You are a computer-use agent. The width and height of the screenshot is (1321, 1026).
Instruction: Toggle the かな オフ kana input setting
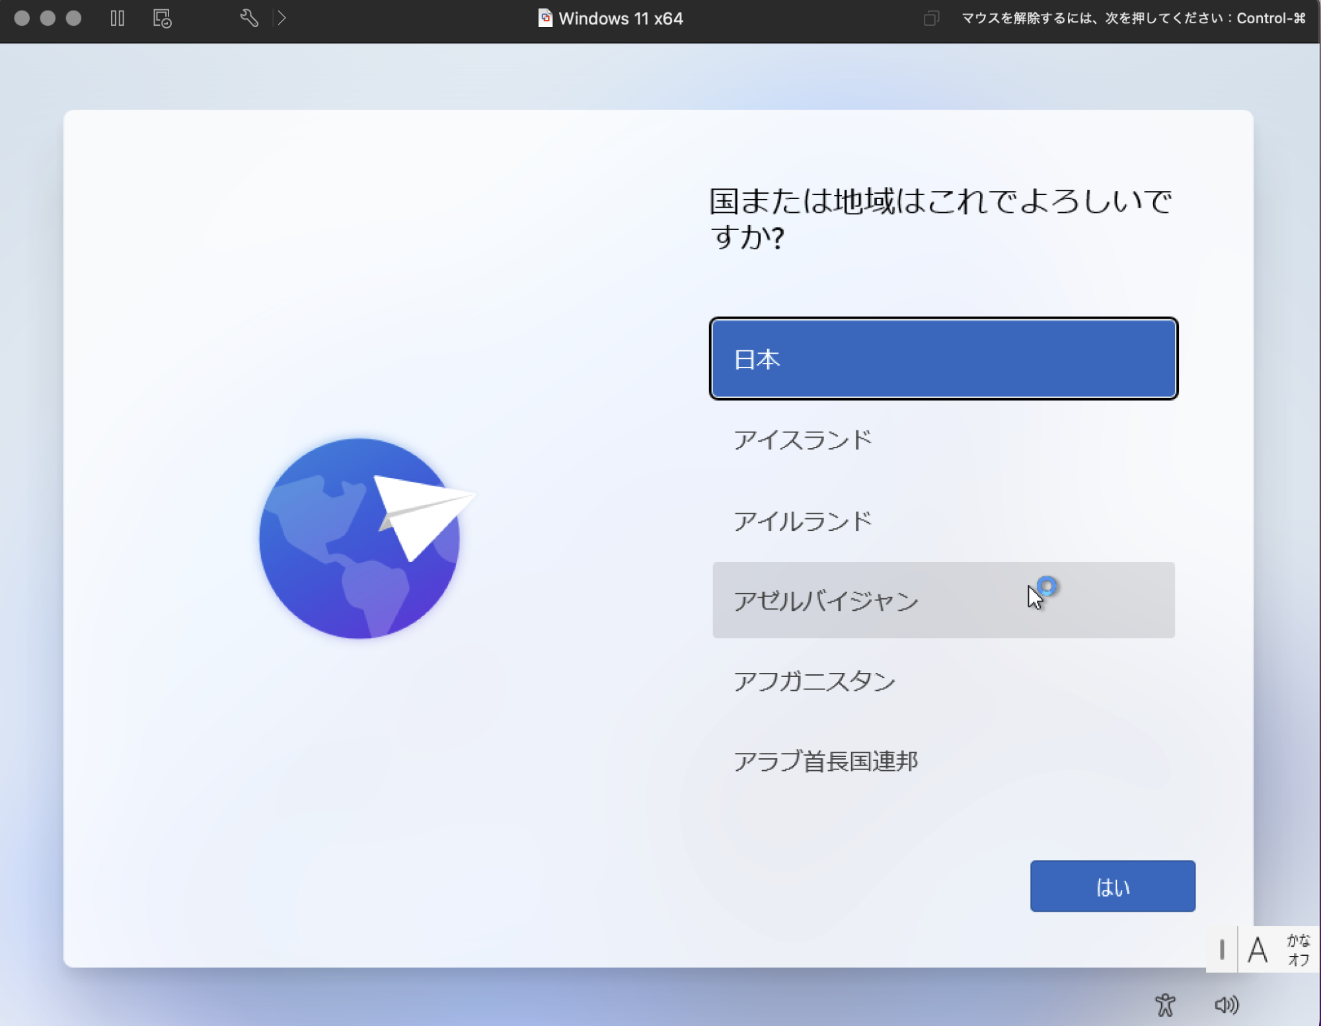[1295, 950]
